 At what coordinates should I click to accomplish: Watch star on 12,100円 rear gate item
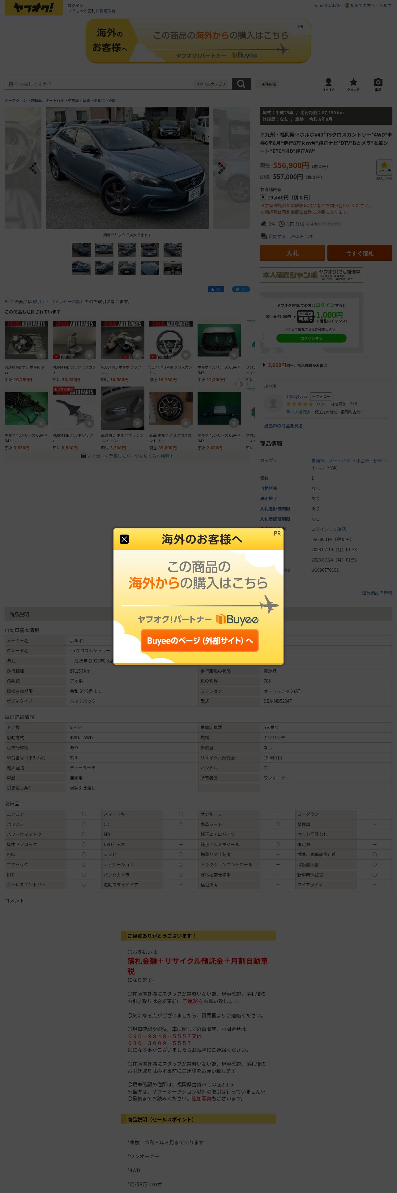tap(234, 355)
